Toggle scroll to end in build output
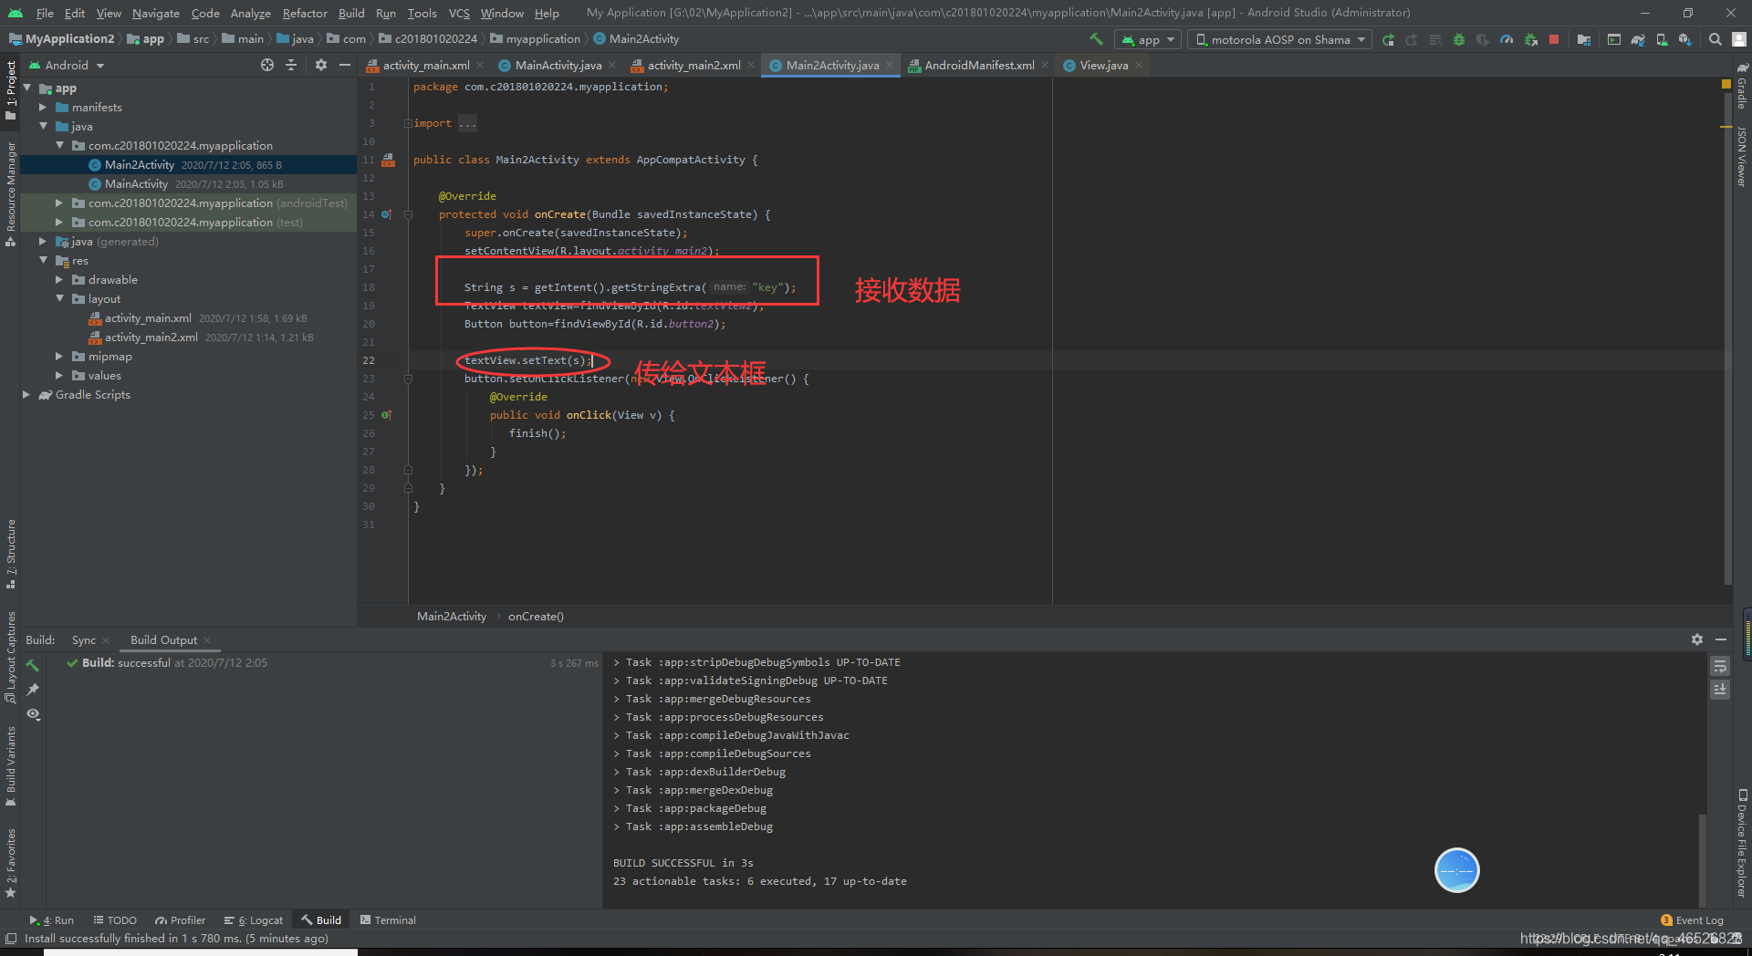 (x=1720, y=690)
